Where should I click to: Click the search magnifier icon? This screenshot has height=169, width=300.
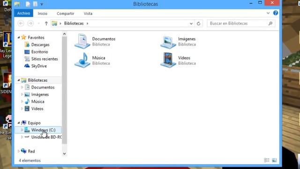click(x=270, y=23)
